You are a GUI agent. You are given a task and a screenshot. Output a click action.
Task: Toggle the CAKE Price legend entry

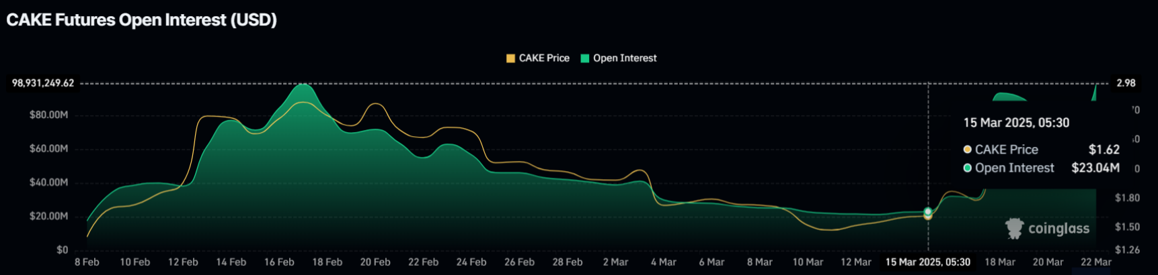pyautogui.click(x=538, y=58)
